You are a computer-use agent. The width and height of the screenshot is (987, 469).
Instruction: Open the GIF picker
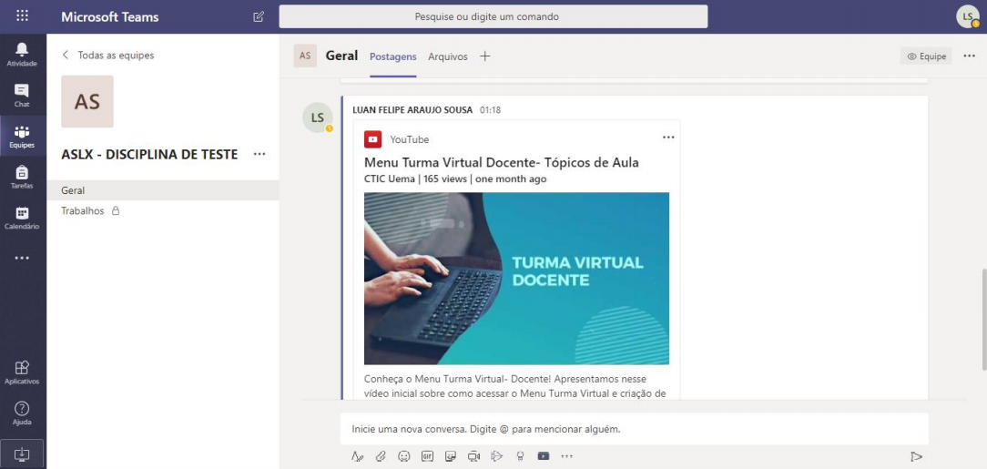[427, 456]
